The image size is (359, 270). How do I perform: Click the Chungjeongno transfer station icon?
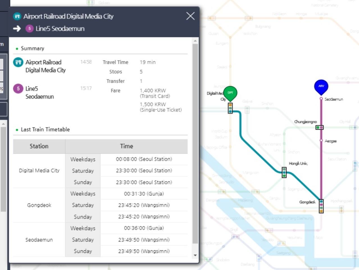(319, 127)
